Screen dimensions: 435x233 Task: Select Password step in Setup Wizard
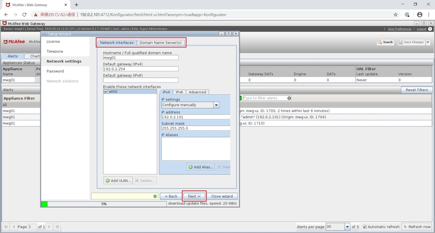point(55,71)
